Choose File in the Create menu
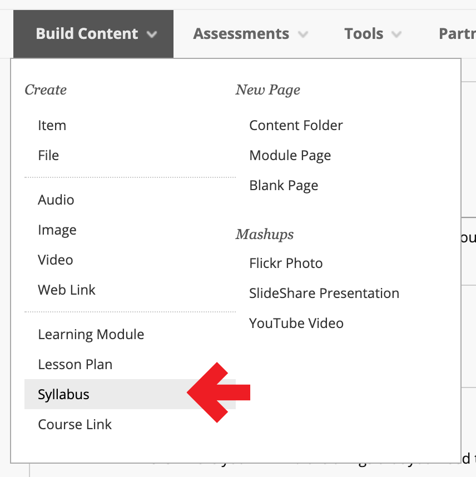476x477 pixels. [x=48, y=156]
